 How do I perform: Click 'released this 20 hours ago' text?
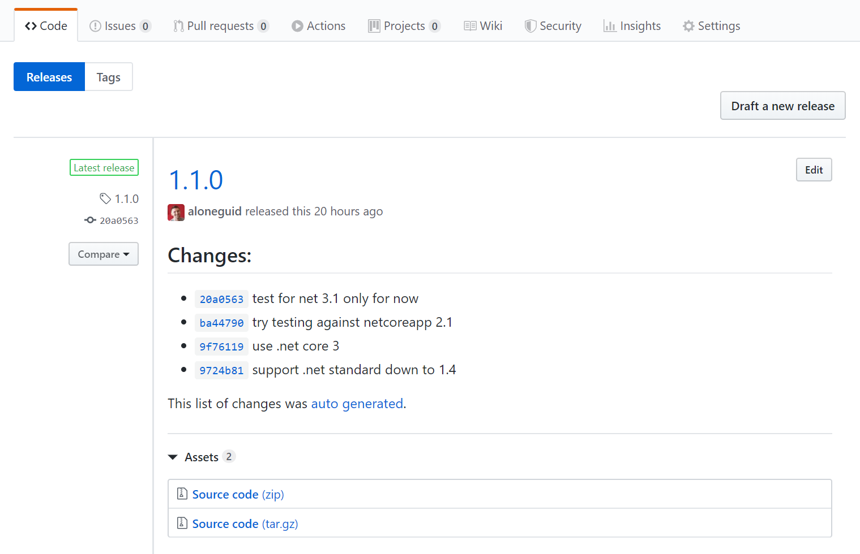314,211
